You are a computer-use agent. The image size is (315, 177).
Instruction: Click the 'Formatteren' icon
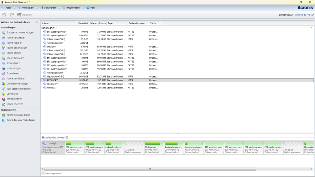pyautogui.click(x=4, y=73)
